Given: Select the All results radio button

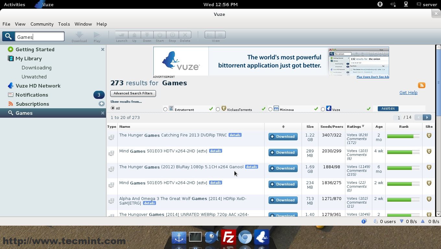Looking at the screenshot, I should click(x=113, y=108).
